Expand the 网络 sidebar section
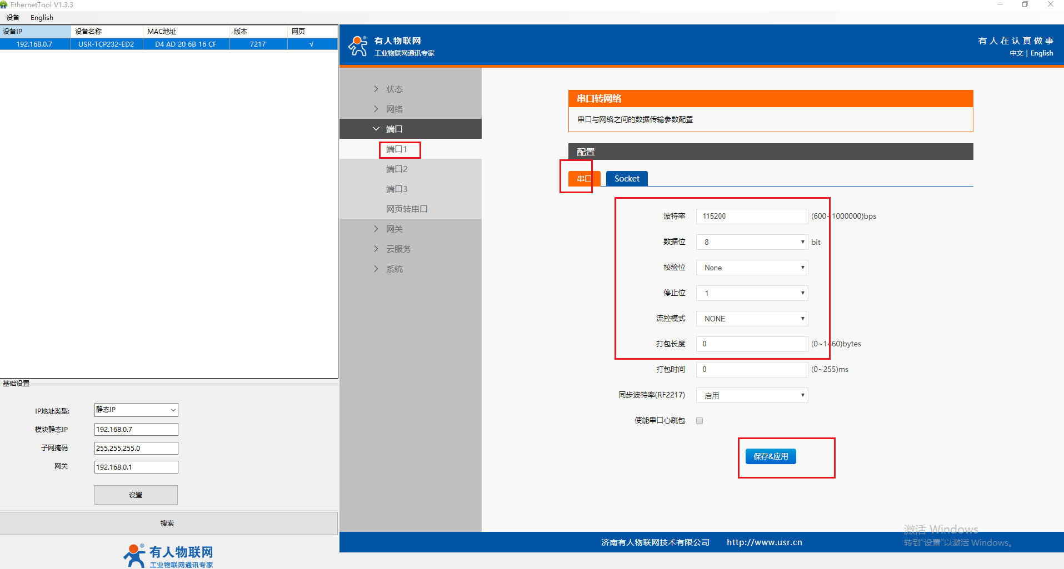1064x569 pixels. pos(394,109)
